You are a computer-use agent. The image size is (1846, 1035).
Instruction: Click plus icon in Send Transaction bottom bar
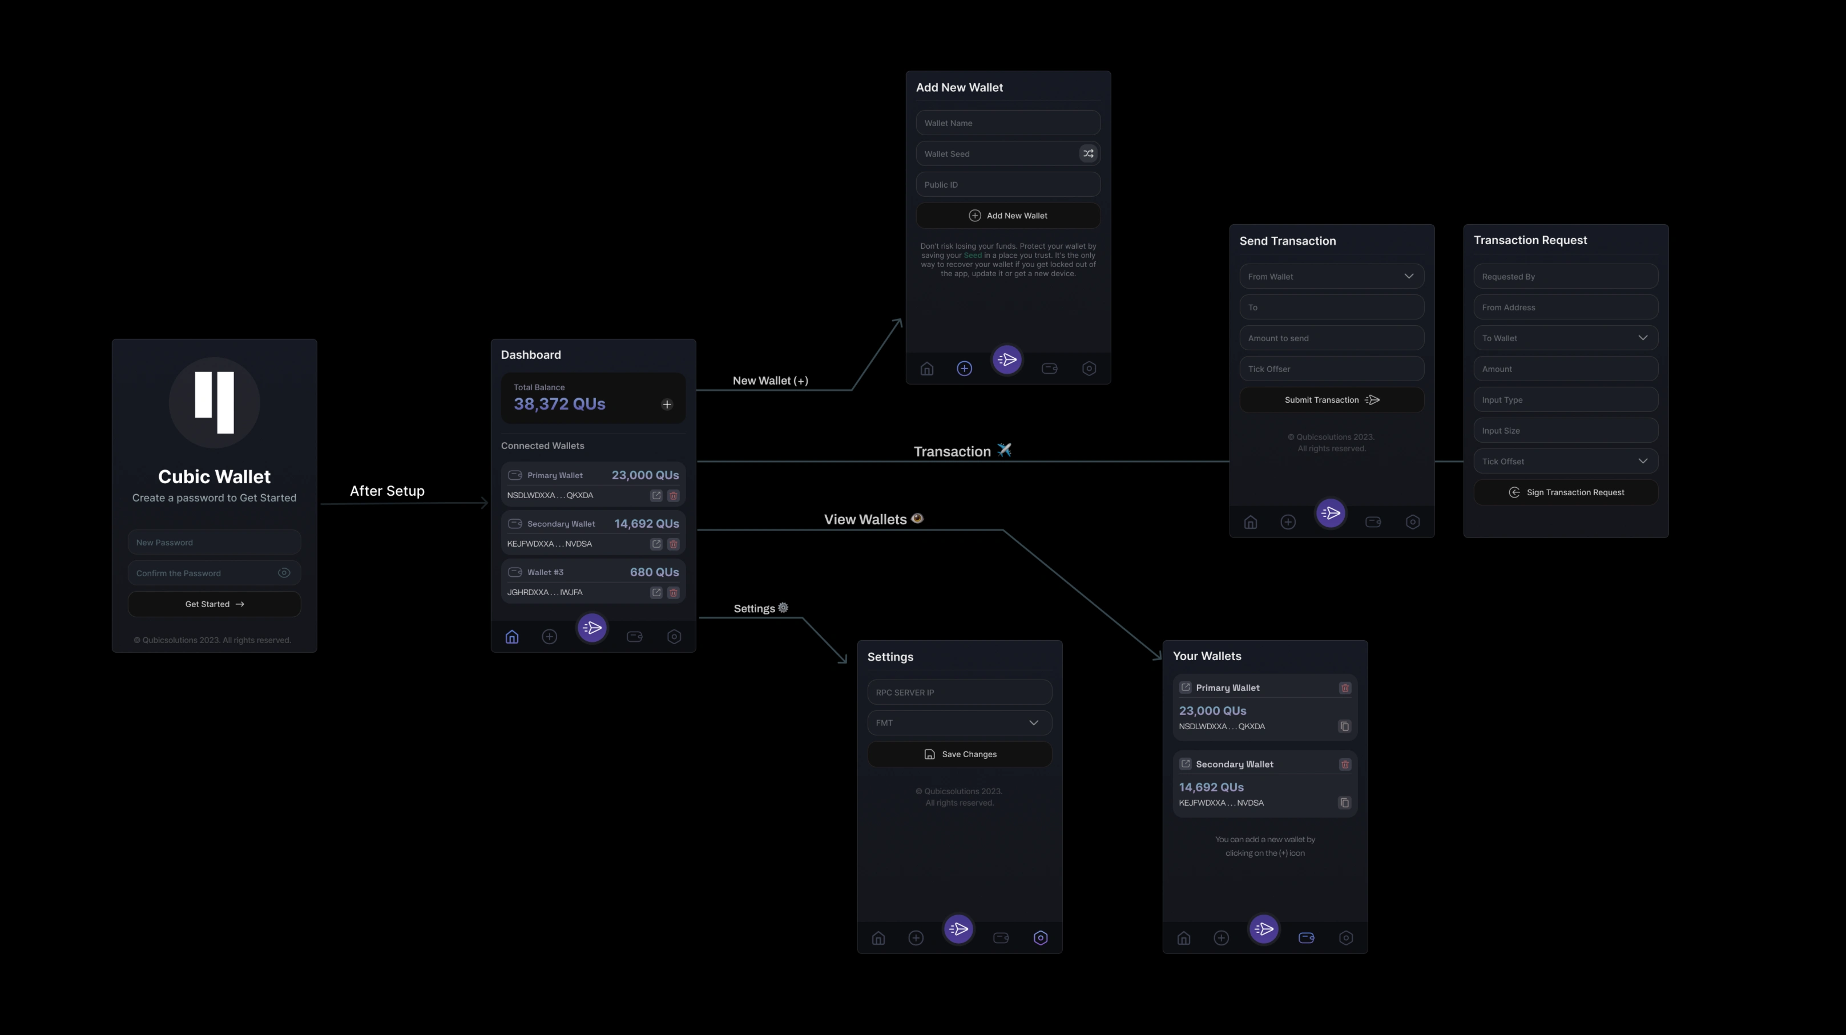1288,522
